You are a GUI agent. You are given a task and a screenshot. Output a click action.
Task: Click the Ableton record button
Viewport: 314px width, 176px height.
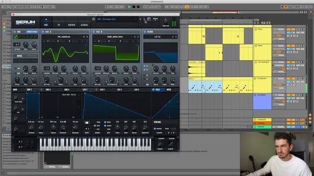138,7
